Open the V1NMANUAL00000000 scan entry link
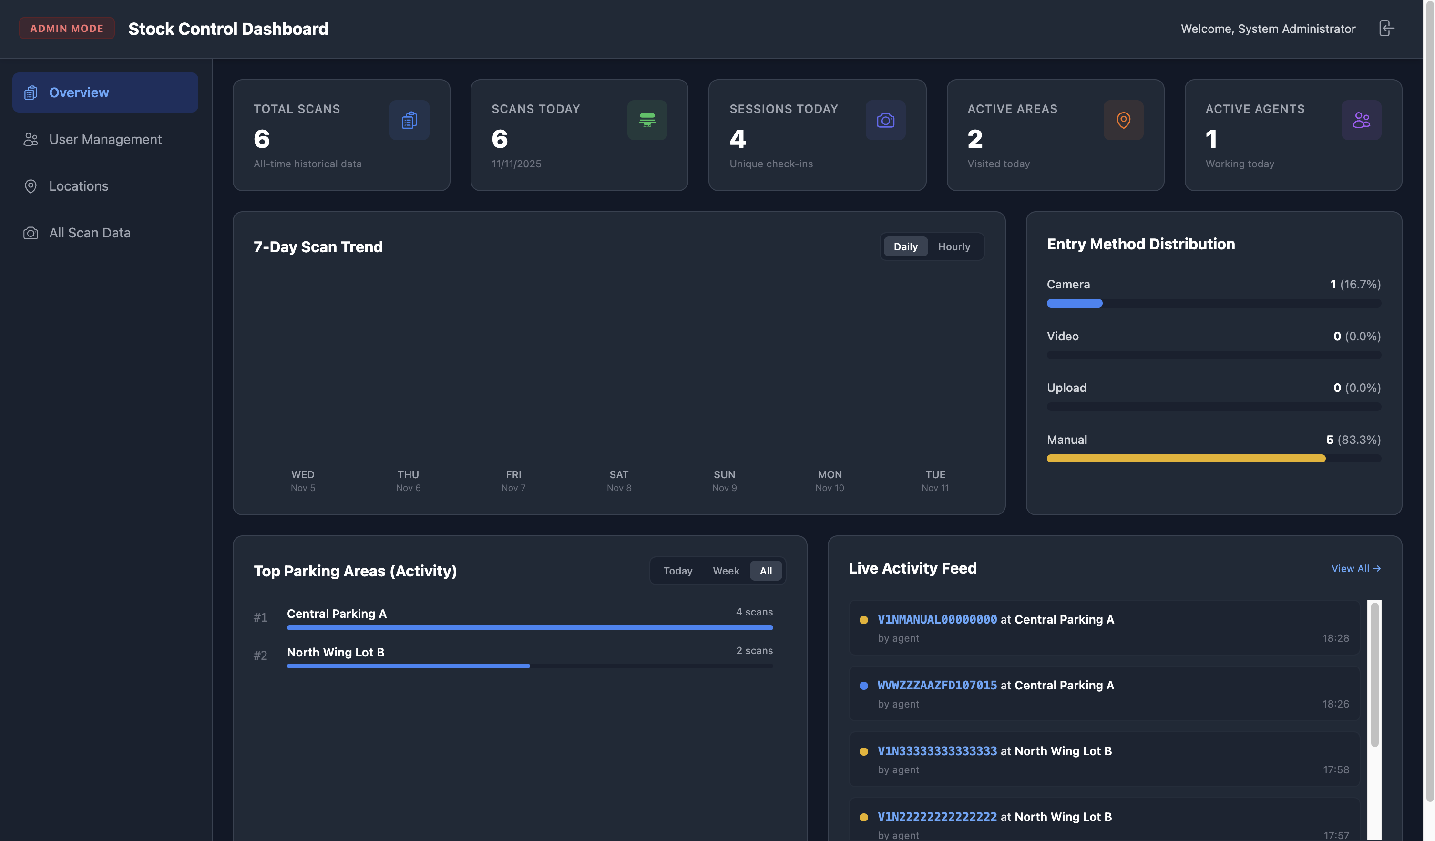Screen dimensions: 1435x841 tap(937, 619)
